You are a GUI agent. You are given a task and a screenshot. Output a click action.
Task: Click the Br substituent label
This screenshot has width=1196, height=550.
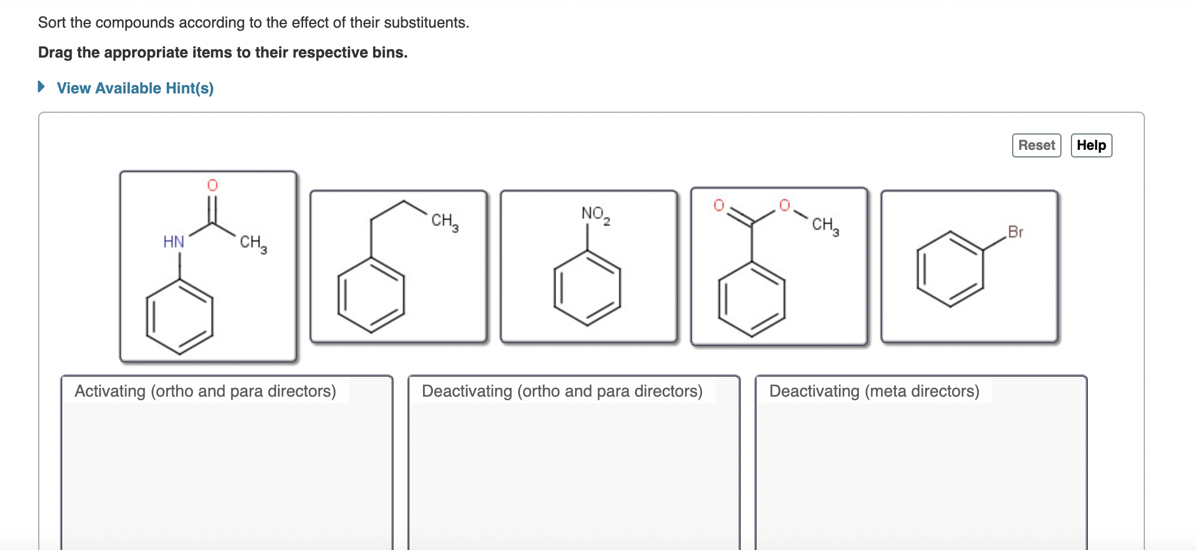[x=1014, y=232]
